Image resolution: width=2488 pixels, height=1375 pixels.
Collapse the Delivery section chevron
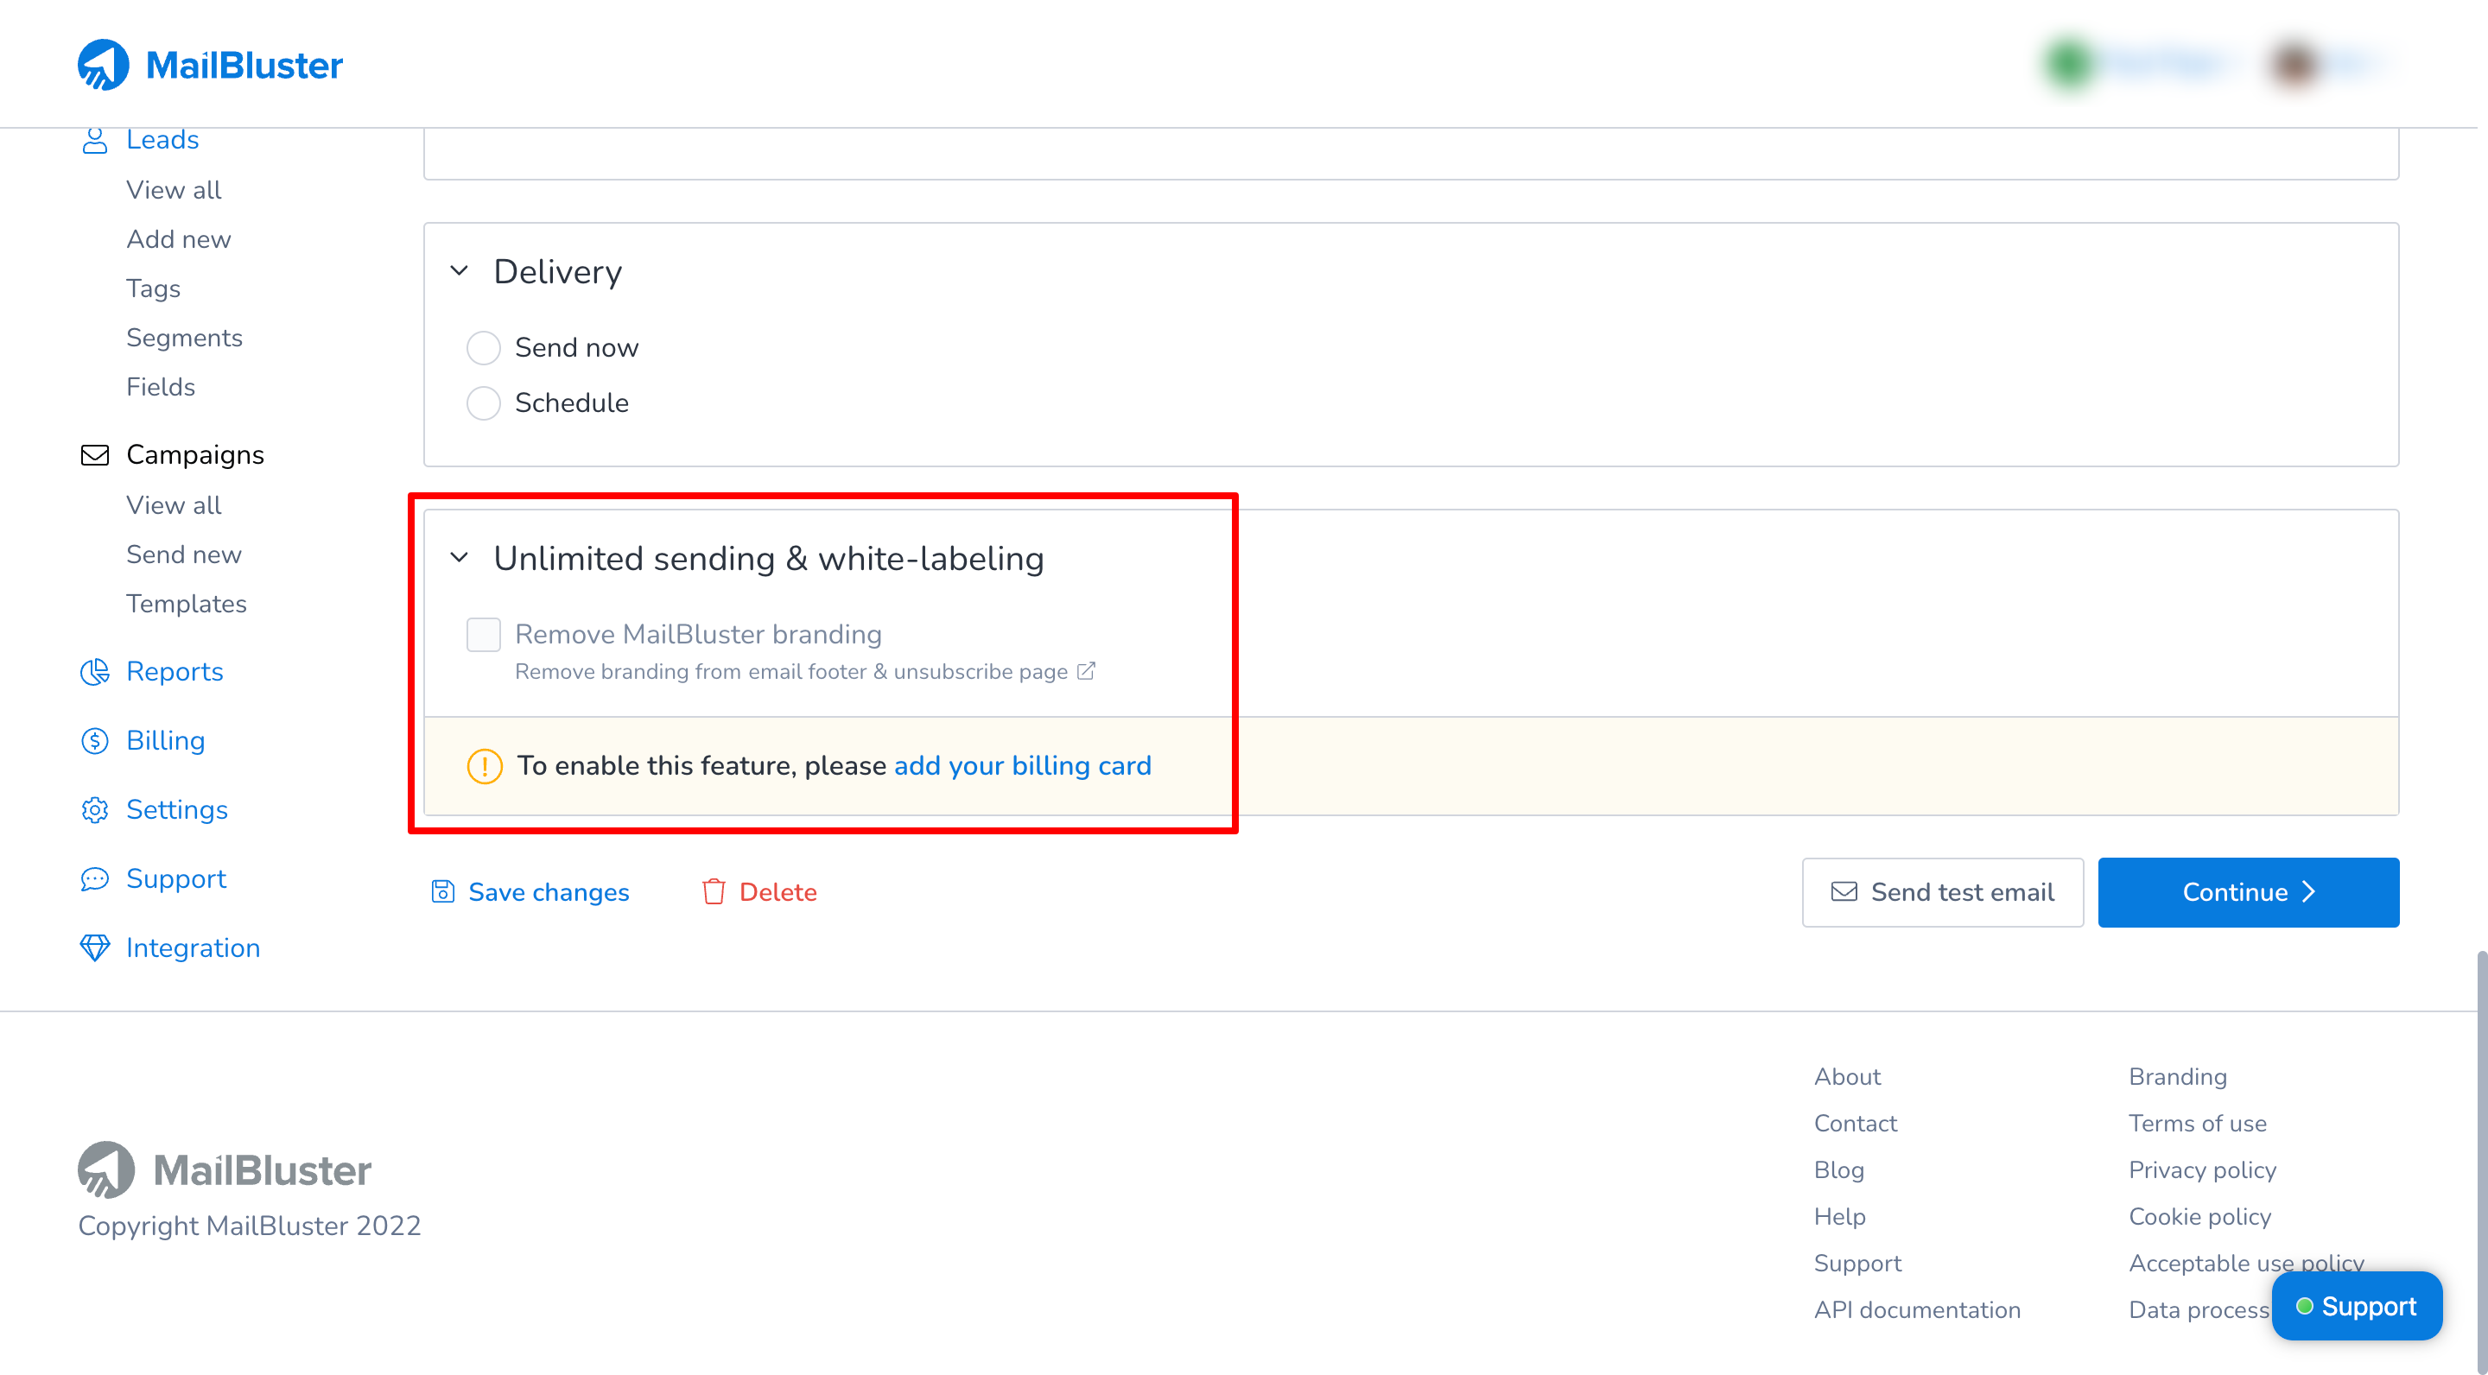(x=460, y=271)
